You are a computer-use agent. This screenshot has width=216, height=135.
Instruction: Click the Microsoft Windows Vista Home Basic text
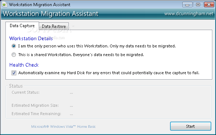tap(63, 126)
